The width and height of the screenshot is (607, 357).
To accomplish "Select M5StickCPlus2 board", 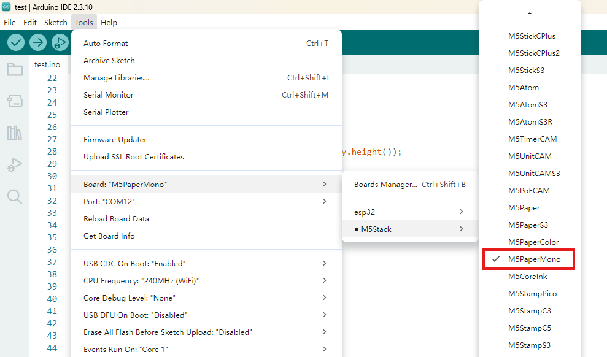I will (530, 53).
